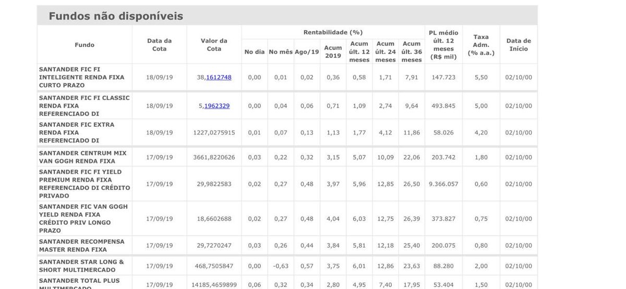Select SANTANDER FIC FI YIELD PREMIUM fund name
Viewport: 626px width, 289px height.
pos(85,184)
